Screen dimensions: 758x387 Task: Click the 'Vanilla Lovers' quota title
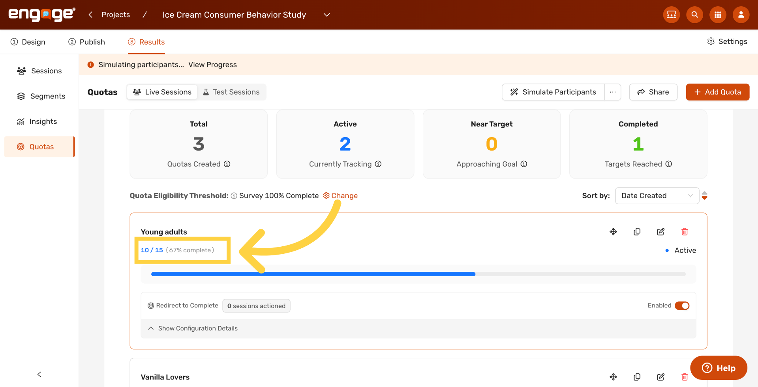(x=165, y=377)
